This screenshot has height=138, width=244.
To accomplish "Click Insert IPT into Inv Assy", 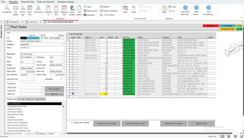I will (x=107, y=123).
